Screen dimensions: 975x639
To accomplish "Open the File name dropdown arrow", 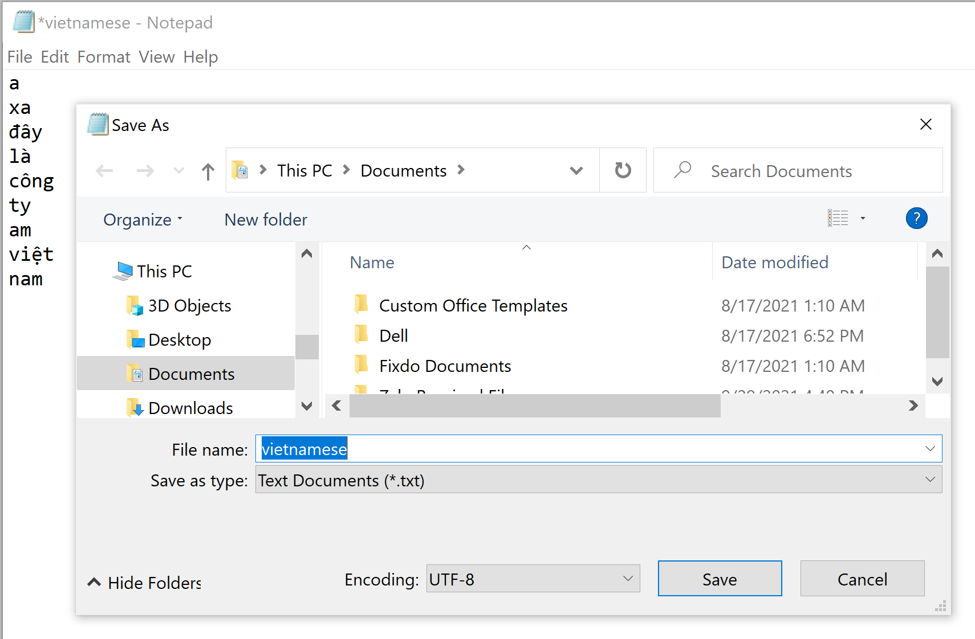I will point(930,449).
